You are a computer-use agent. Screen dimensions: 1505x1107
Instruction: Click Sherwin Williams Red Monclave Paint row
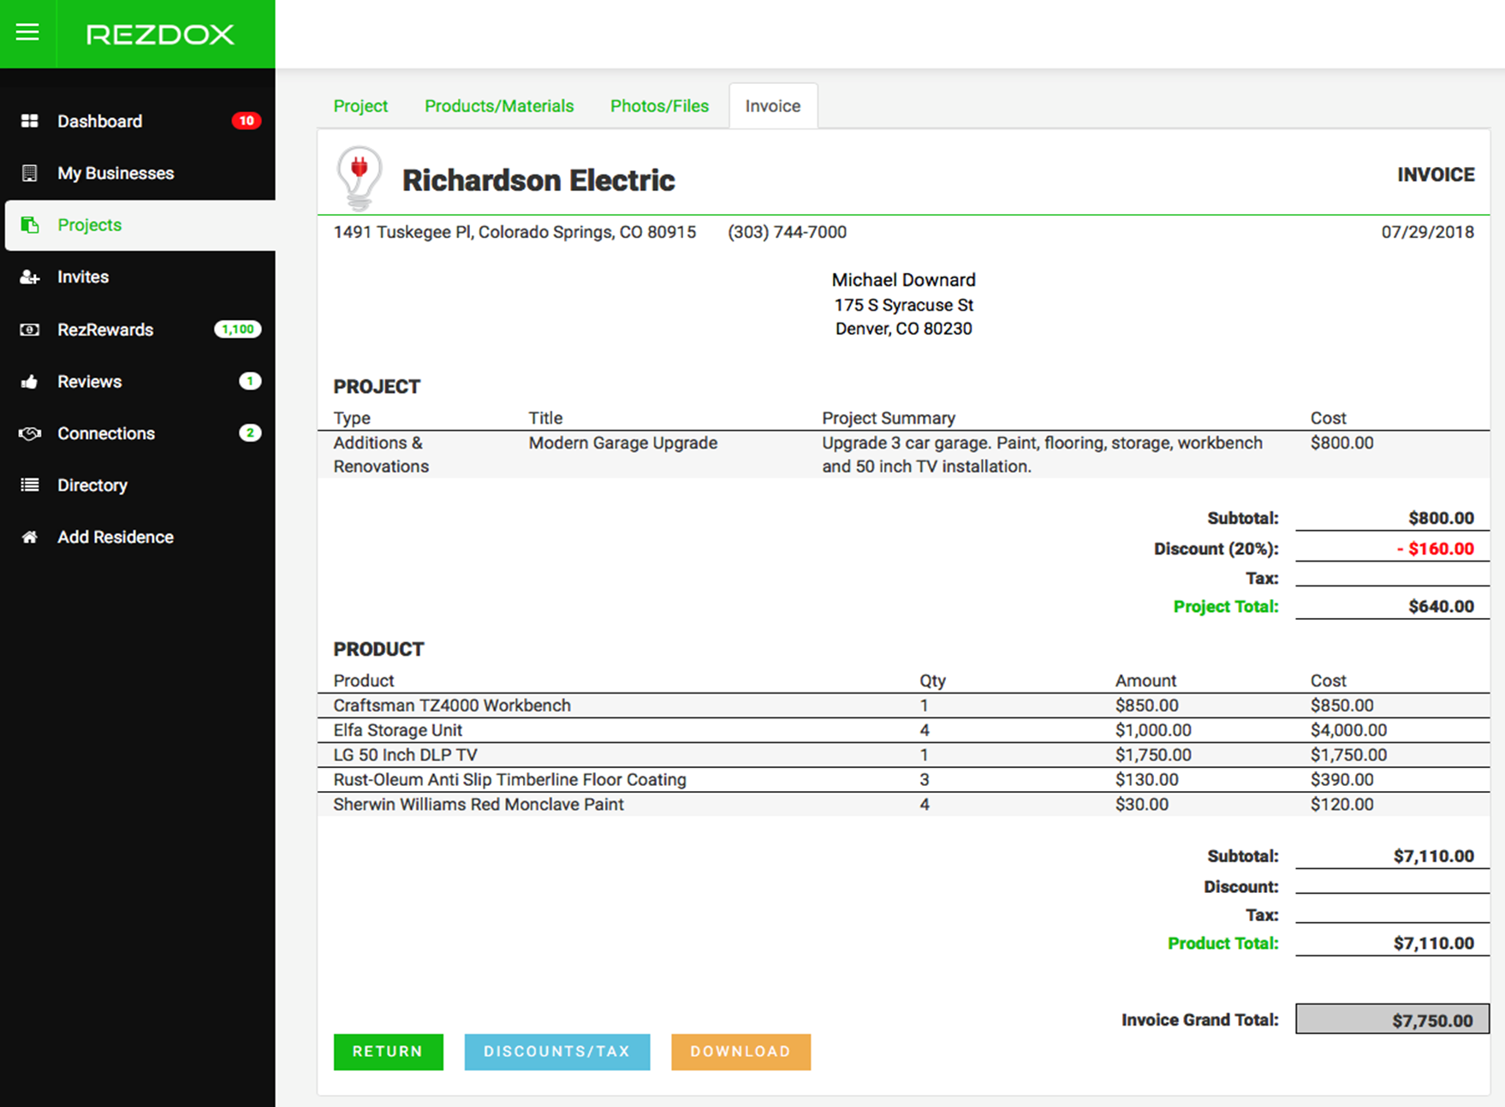(x=903, y=805)
